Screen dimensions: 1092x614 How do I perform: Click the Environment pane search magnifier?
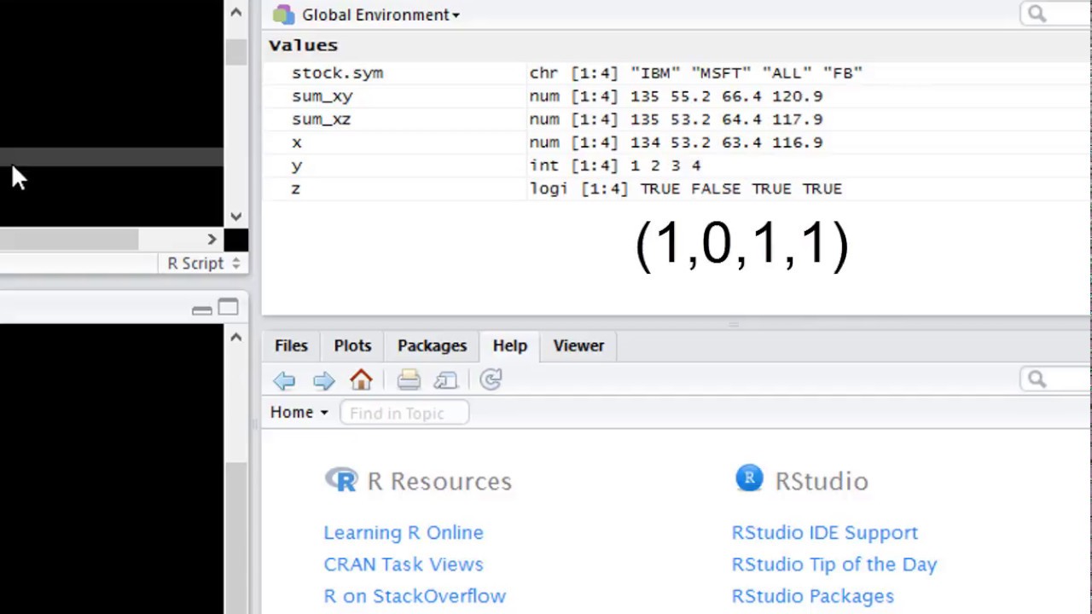1037,14
